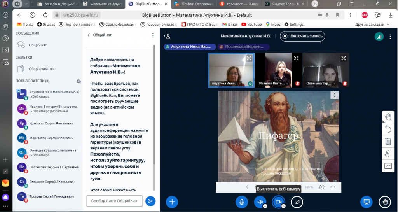Make Иванова Викто... webcam fullscreen
This screenshot has height=212, width=398.
(x=296, y=58)
